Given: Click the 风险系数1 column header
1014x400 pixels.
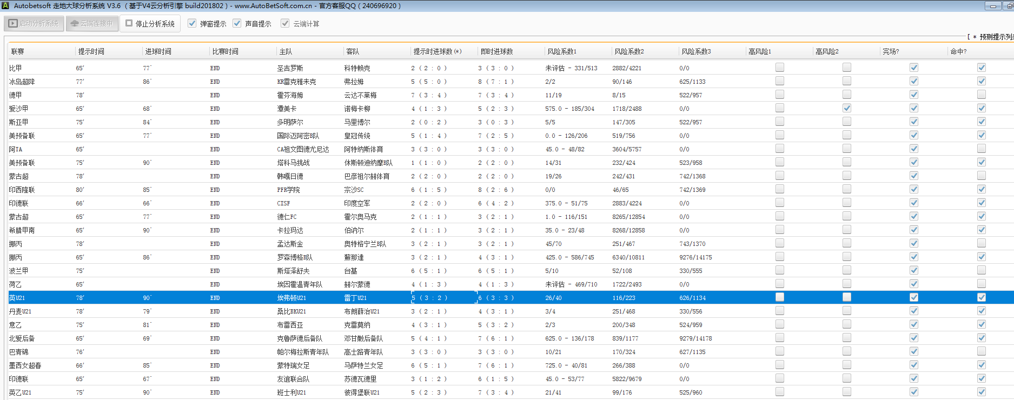Looking at the screenshot, I should pos(562,51).
